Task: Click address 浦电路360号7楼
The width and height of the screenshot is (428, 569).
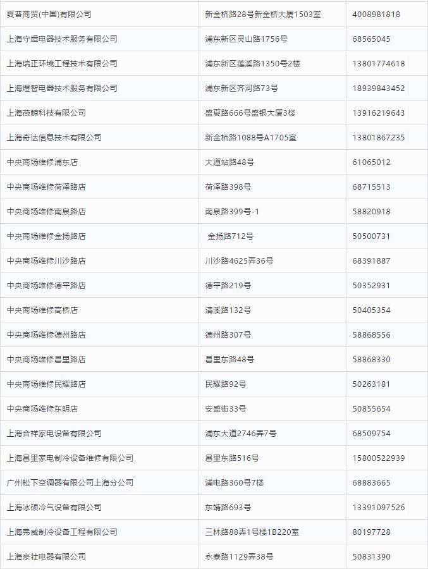Action: tap(234, 483)
